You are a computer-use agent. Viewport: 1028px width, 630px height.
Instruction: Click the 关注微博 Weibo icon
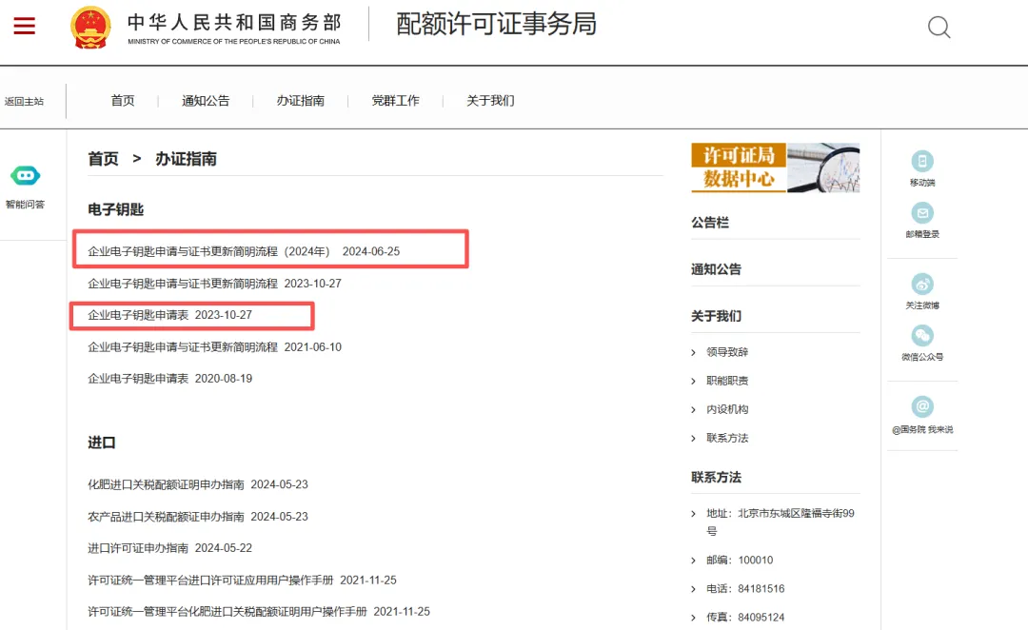point(921,283)
